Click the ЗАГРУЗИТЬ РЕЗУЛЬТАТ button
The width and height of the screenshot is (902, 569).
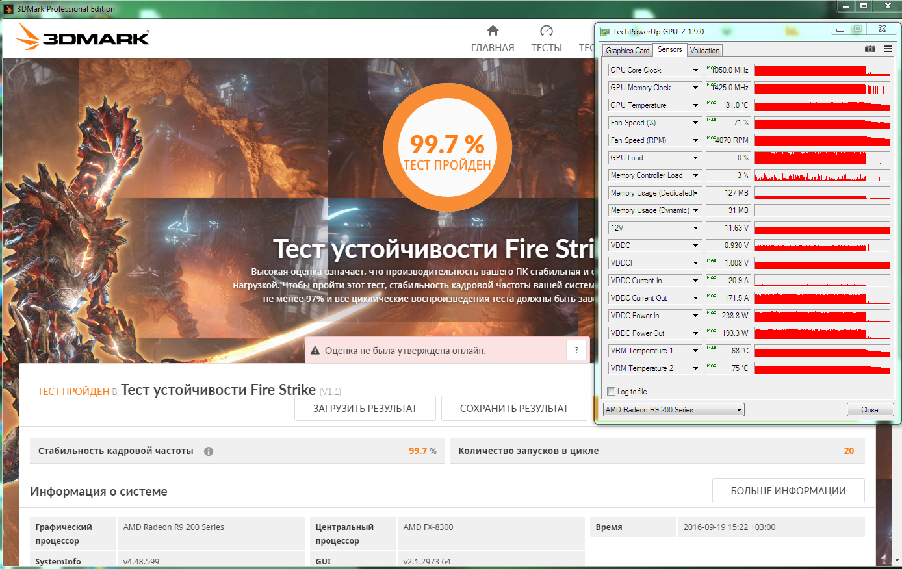tap(365, 409)
